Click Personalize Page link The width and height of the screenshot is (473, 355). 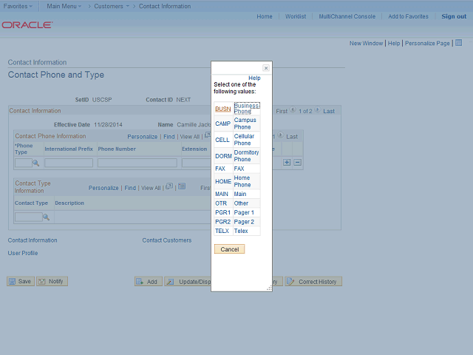[x=427, y=43]
